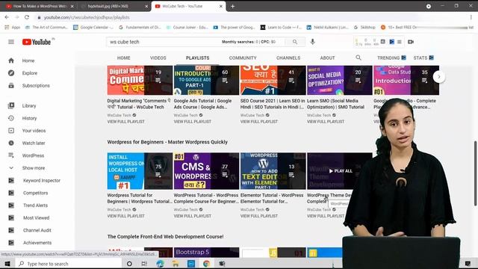Reload the page in browser
Viewport: 478px width, 269px height.
click(x=27, y=17)
